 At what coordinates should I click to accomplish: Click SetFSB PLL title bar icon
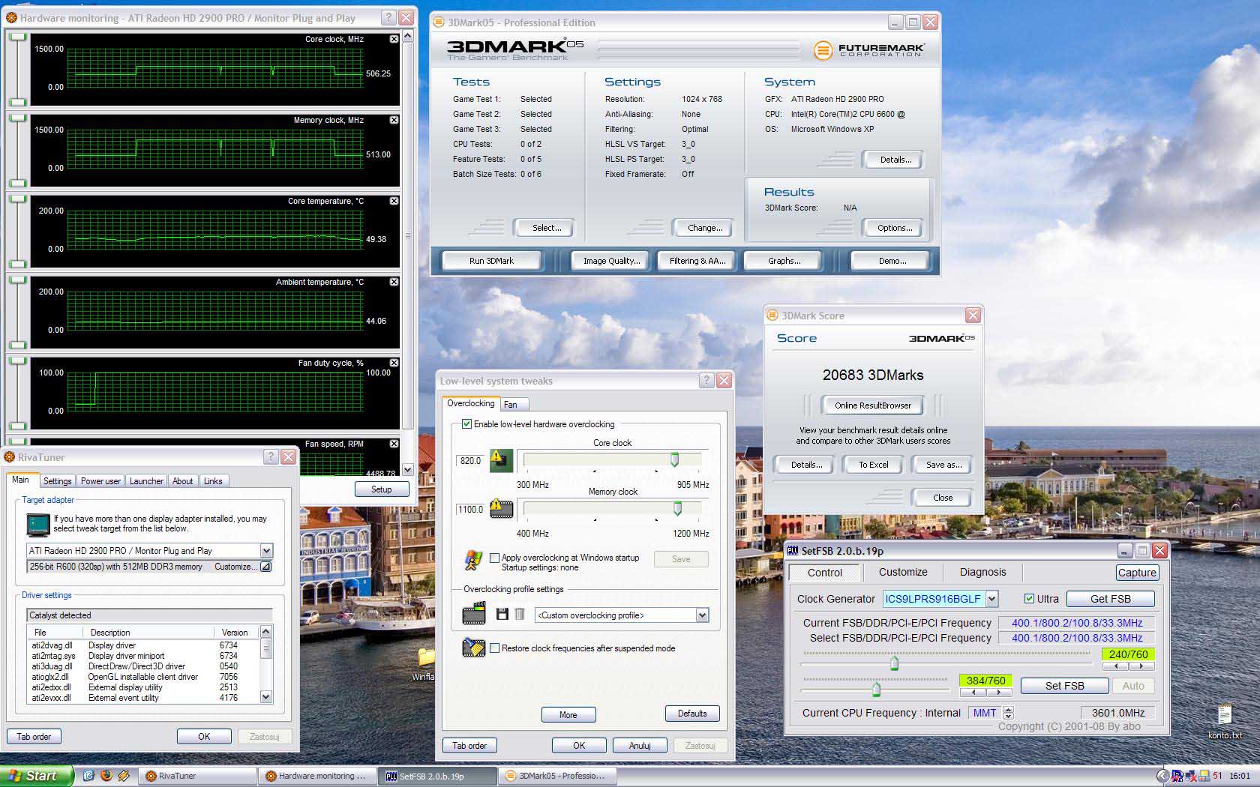point(793,551)
